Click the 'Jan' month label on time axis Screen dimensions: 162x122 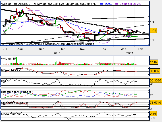pos(124,49)
